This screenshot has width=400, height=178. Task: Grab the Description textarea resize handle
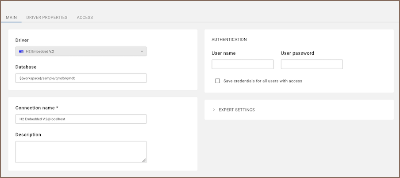pos(144,160)
